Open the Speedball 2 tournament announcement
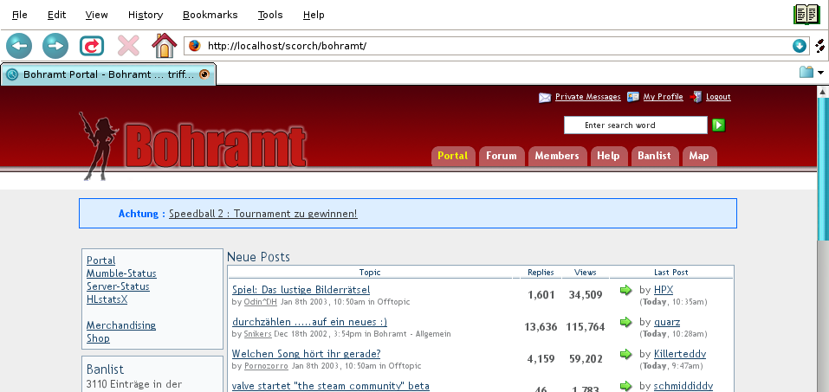 tap(262, 213)
